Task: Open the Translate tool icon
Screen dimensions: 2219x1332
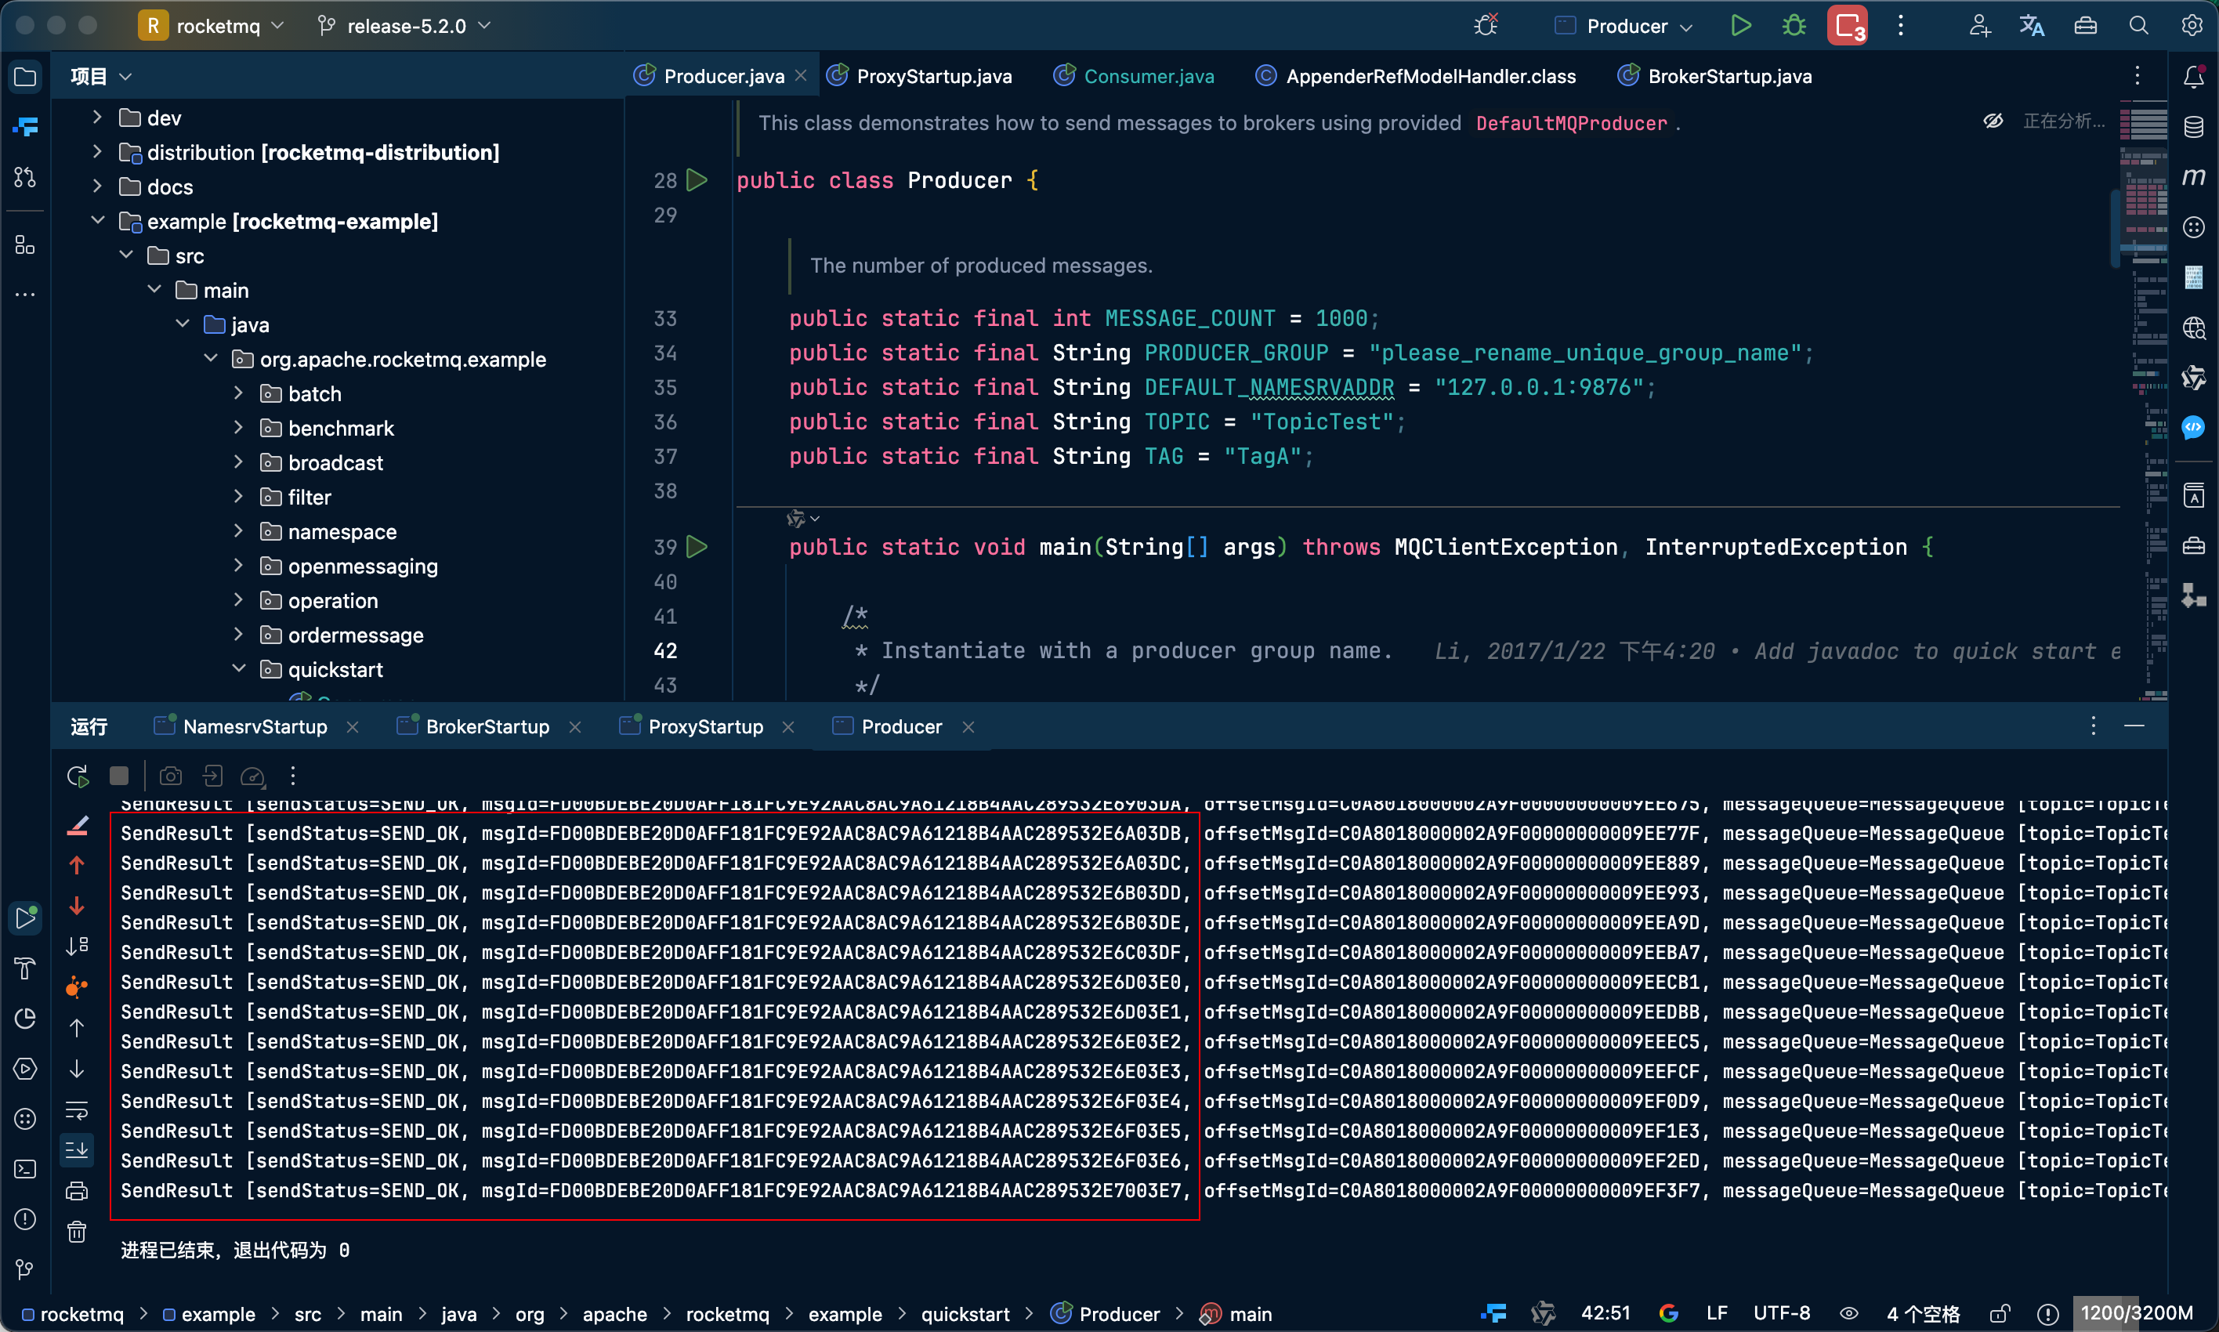Action: pos(2033,26)
